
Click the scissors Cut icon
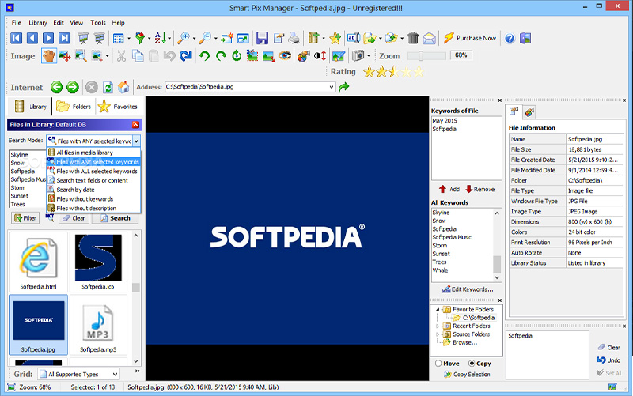(x=121, y=56)
